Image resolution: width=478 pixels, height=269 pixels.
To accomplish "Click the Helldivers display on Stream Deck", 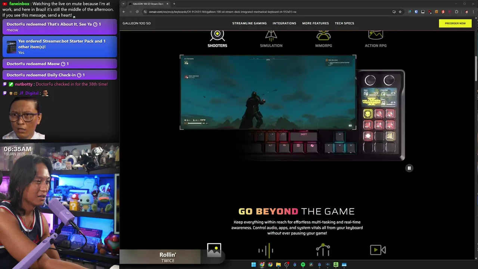I will coord(379,98).
